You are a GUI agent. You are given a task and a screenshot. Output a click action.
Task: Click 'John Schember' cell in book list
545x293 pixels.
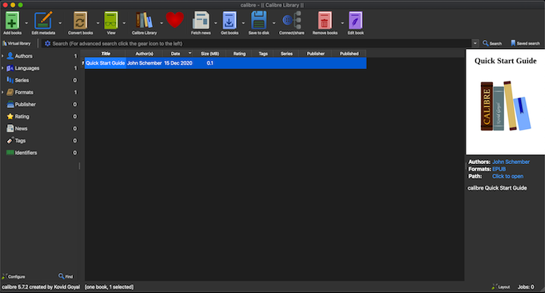click(x=144, y=63)
